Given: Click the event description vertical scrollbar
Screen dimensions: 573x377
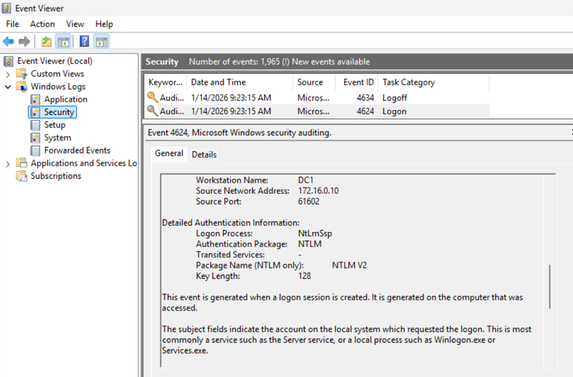Looking at the screenshot, I should pyautogui.click(x=549, y=286).
